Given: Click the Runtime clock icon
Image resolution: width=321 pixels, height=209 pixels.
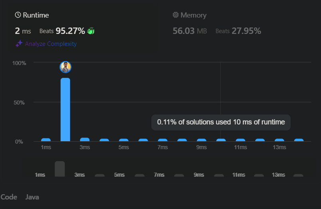Looking at the screenshot, I should [18, 15].
